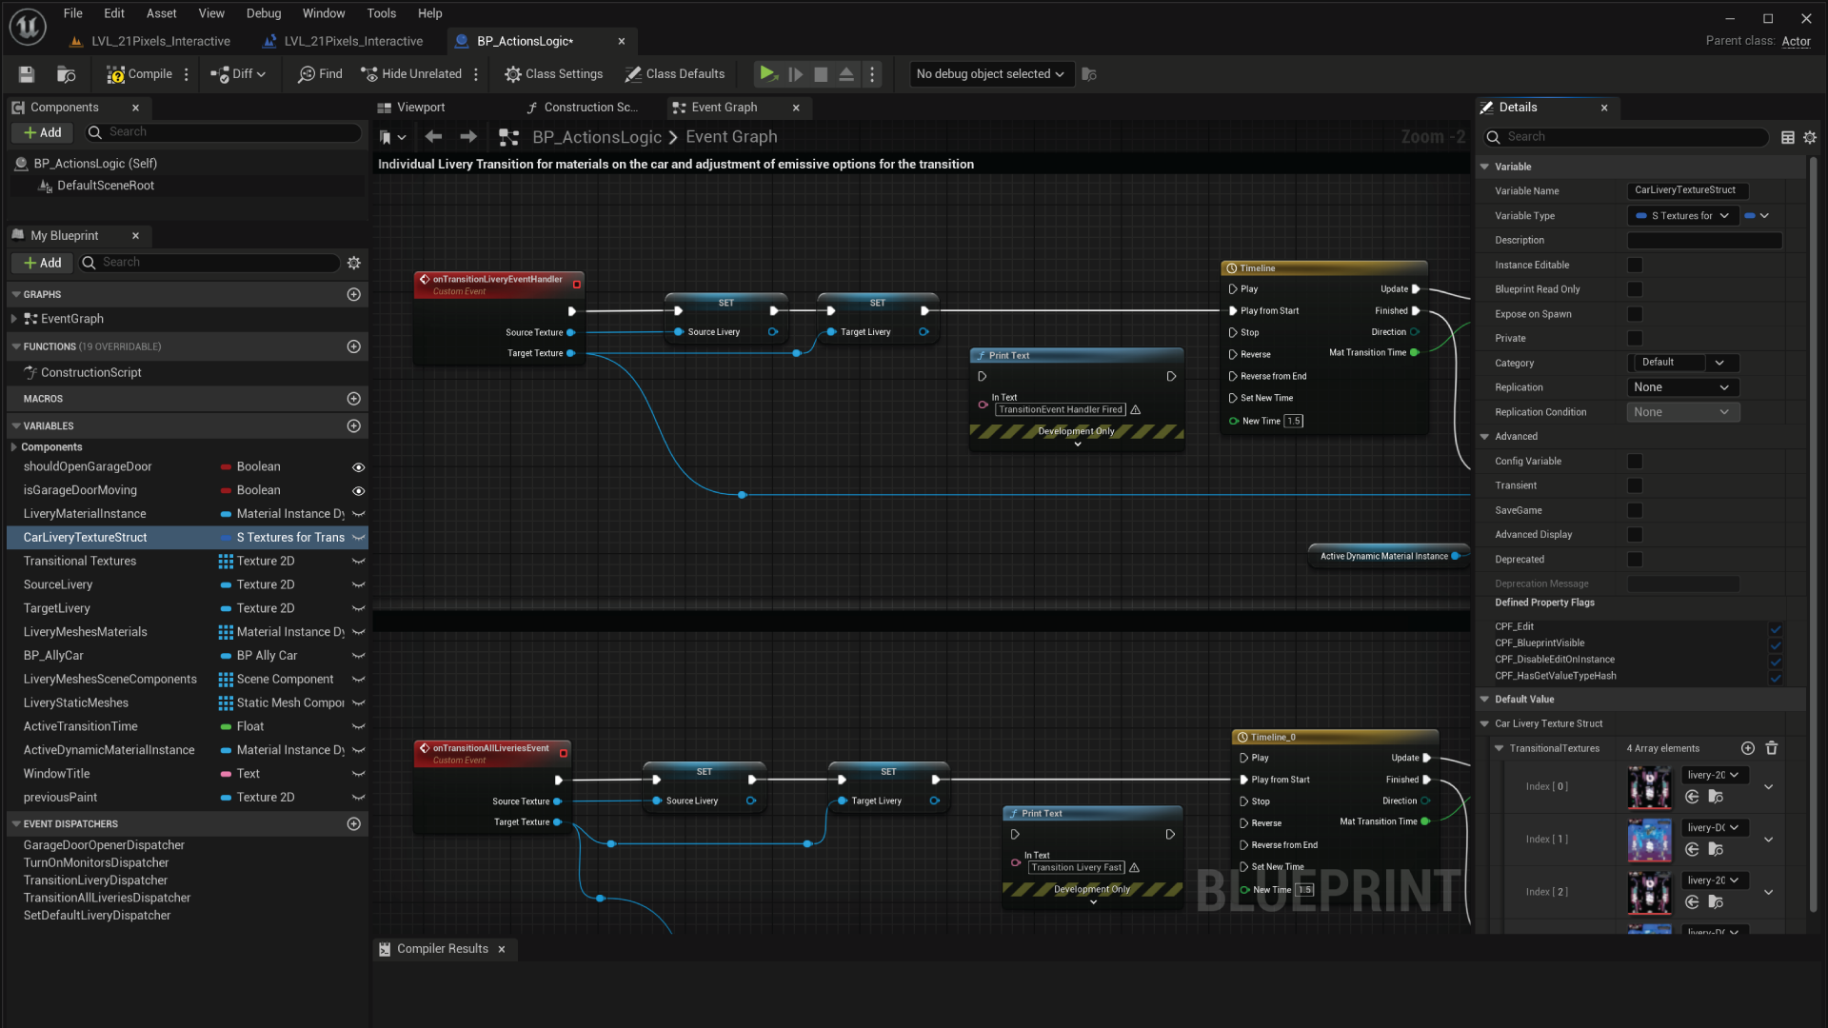
Task: Expand the EventGraph tree item
Action: tap(13, 319)
